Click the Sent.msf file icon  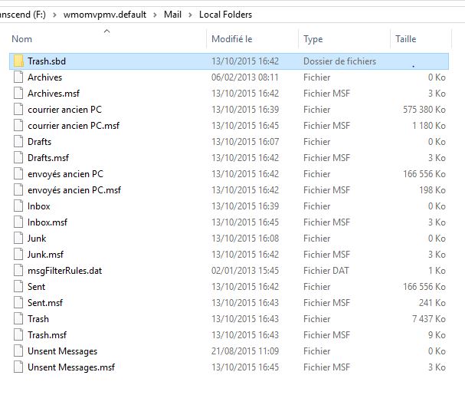coord(18,303)
